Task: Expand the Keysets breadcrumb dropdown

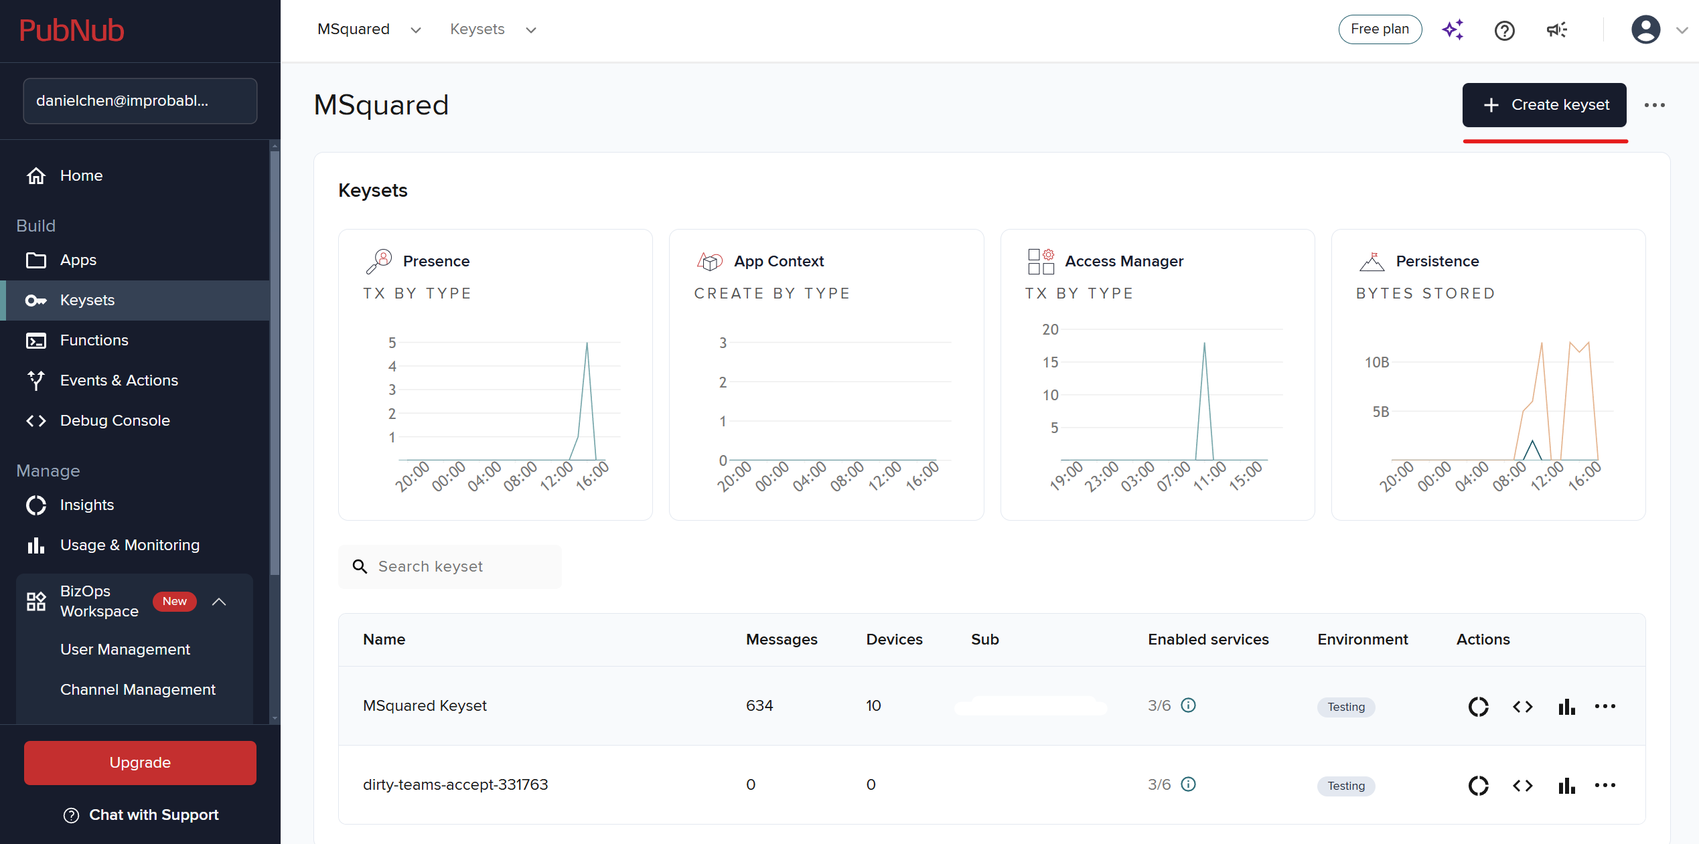Action: click(x=530, y=30)
